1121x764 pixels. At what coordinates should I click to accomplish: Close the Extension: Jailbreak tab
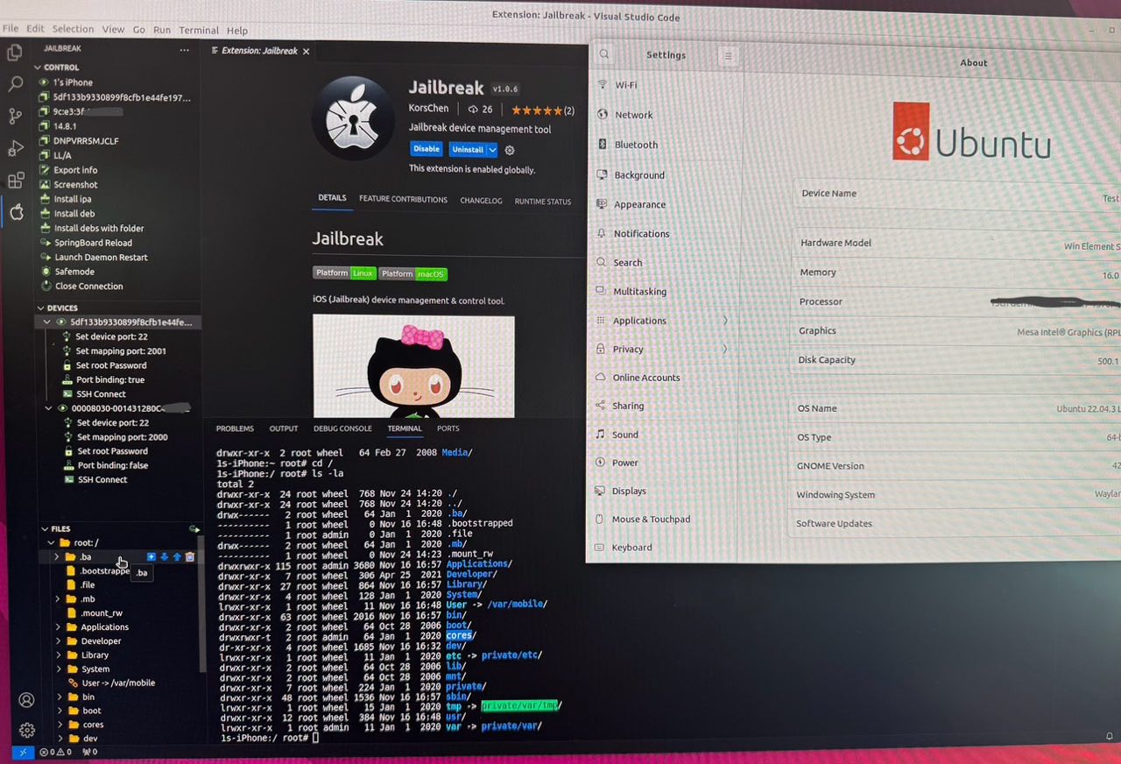[x=306, y=52]
